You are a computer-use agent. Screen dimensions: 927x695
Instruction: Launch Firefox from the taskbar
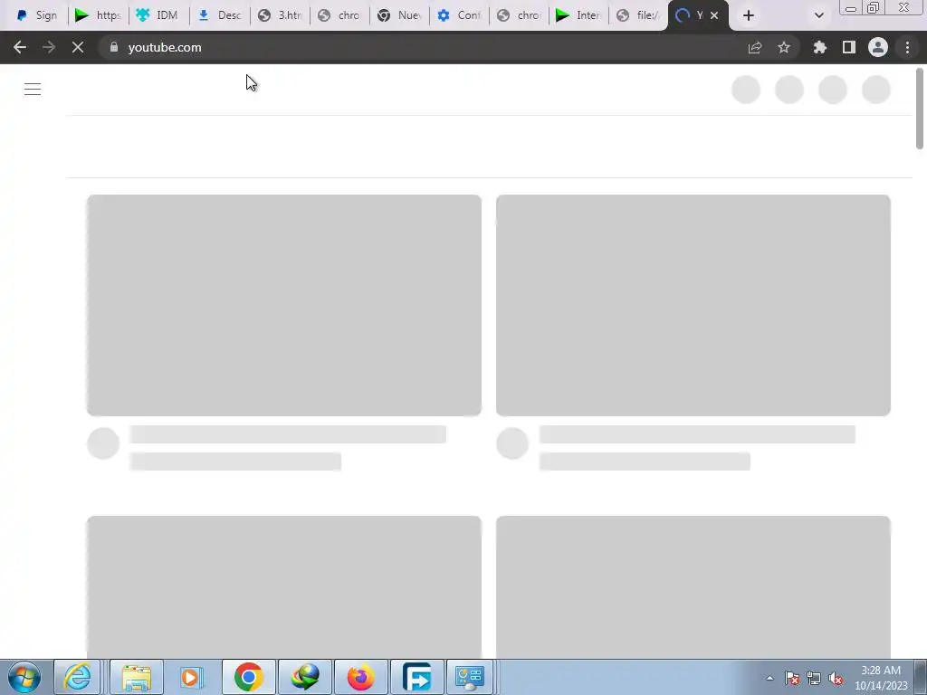[360, 677]
